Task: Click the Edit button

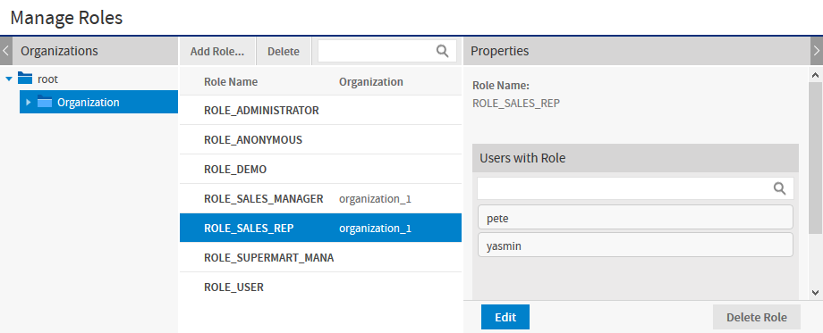Action: coord(505,317)
